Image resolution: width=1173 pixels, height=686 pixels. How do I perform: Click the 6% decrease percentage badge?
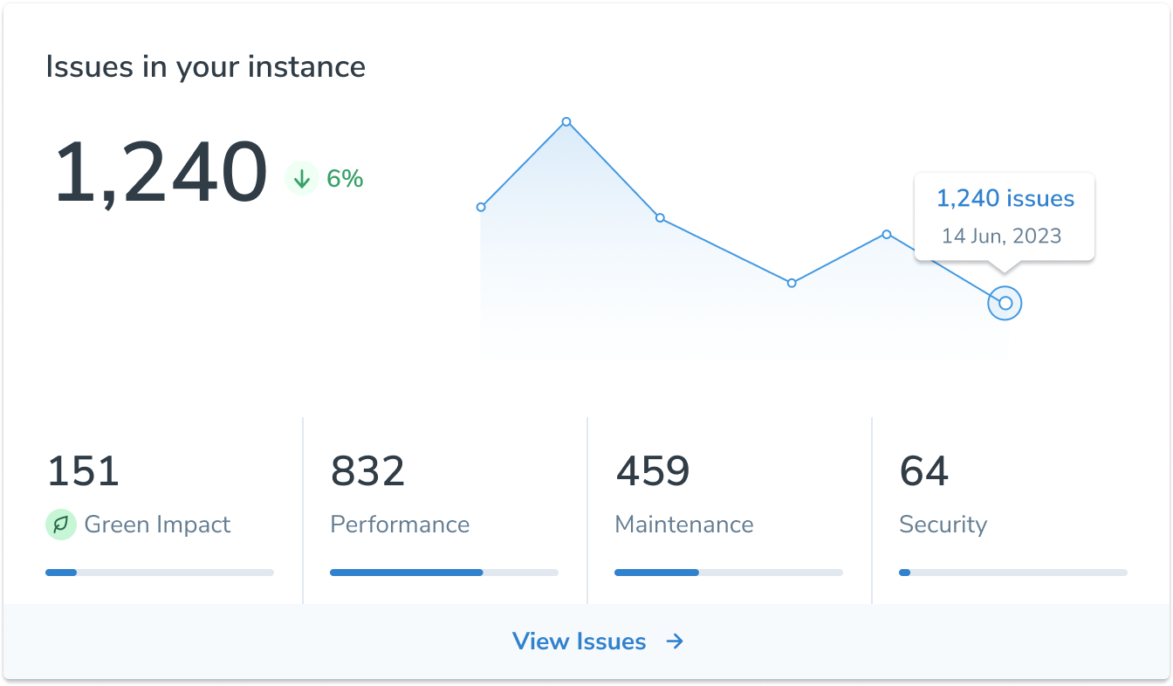(344, 179)
